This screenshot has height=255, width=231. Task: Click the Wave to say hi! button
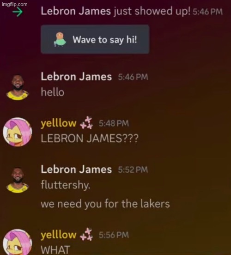95,39
